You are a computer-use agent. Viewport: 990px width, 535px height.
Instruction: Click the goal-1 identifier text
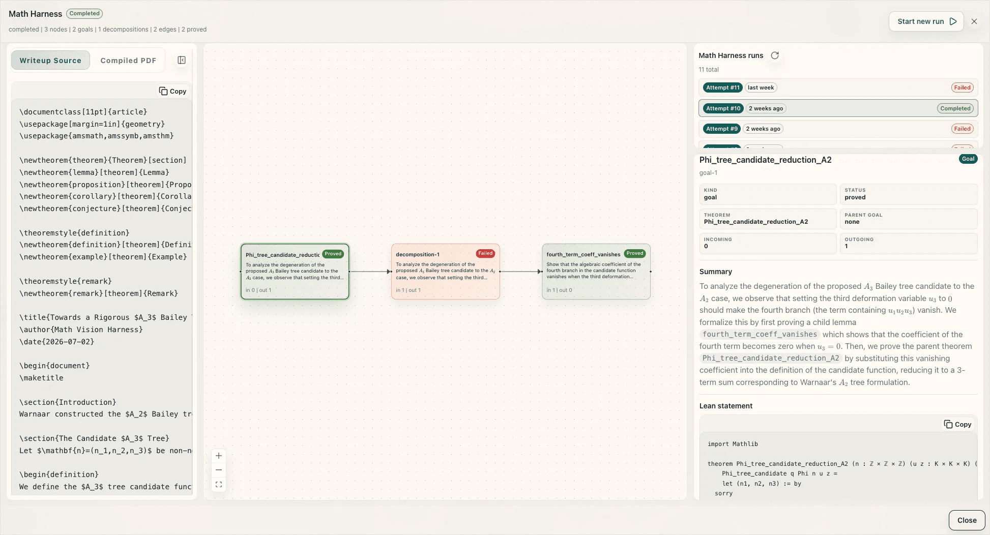click(708, 173)
